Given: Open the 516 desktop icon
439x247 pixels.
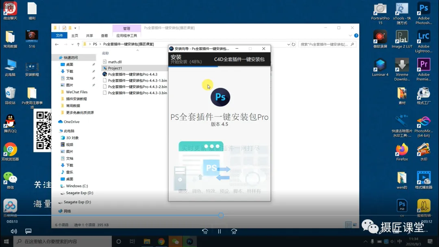Looking at the screenshot, I should tap(32, 39).
